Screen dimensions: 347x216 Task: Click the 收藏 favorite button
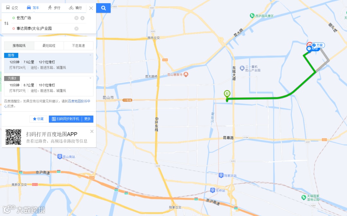point(38,119)
